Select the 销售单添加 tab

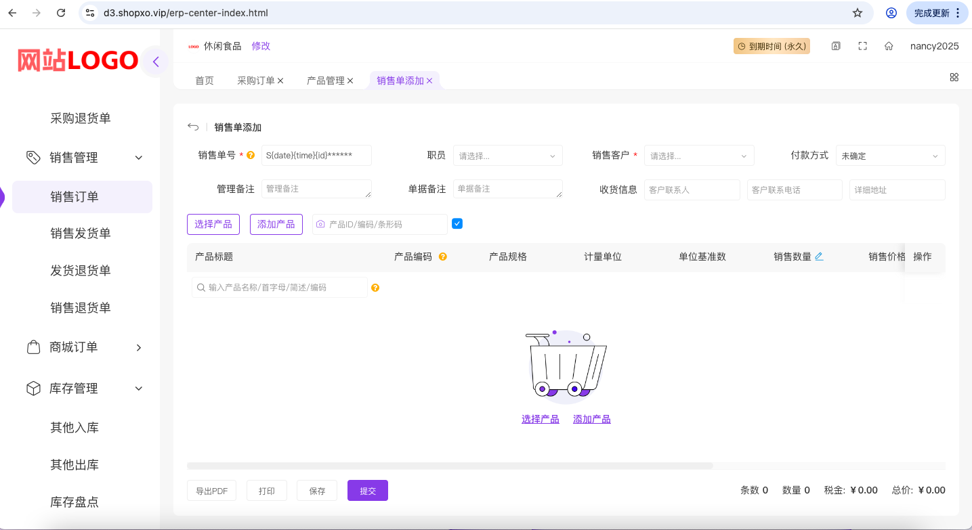400,81
